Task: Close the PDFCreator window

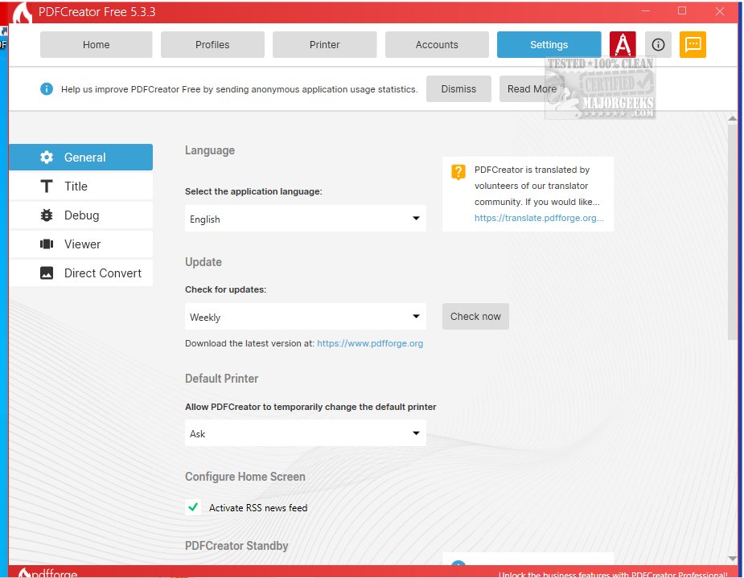Action: (719, 11)
